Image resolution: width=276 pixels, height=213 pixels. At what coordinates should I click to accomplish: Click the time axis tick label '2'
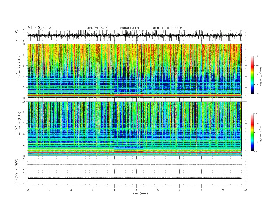tap(71, 190)
